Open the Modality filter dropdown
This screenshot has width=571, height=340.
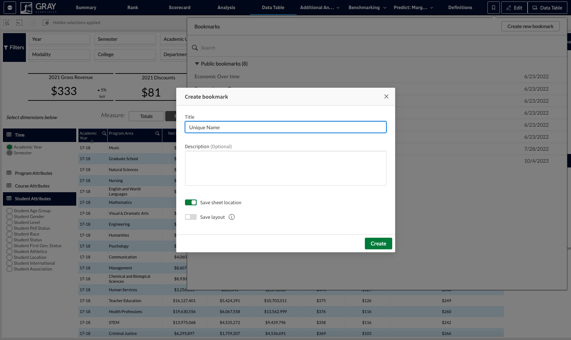click(59, 55)
